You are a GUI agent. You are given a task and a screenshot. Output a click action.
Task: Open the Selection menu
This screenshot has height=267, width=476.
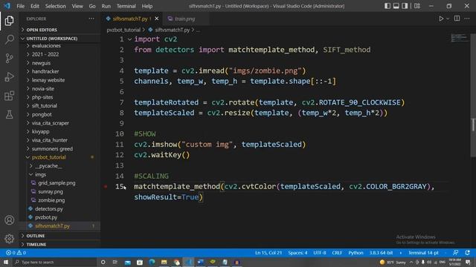[x=56, y=6]
